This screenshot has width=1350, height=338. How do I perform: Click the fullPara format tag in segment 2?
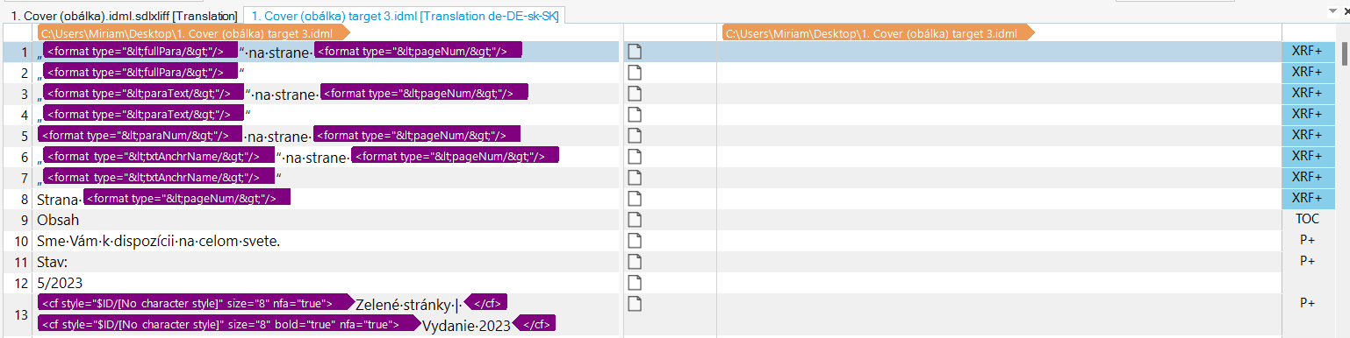click(x=140, y=72)
